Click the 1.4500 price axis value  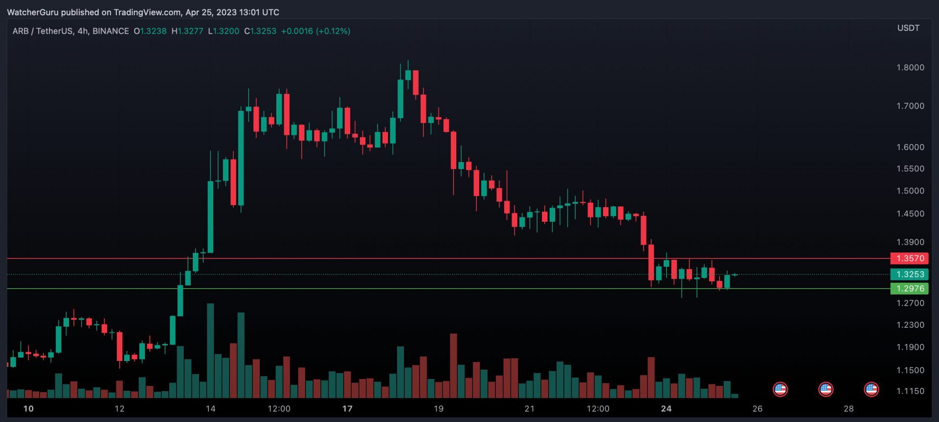point(910,214)
